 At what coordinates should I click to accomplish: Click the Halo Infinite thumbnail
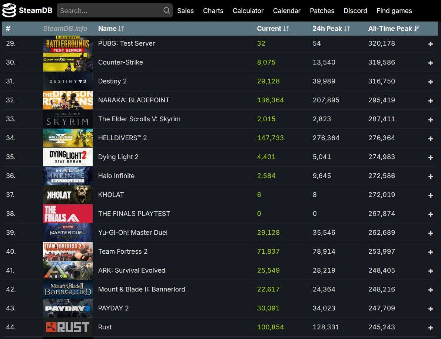pyautogui.click(x=68, y=176)
